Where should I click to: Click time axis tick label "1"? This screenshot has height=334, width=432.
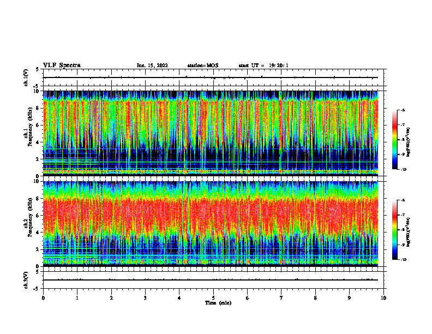pyautogui.click(x=77, y=298)
